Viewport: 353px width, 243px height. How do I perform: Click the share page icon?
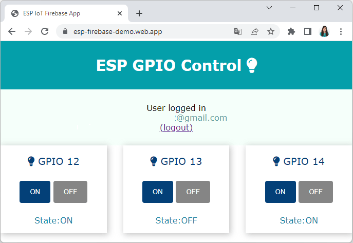coord(254,31)
